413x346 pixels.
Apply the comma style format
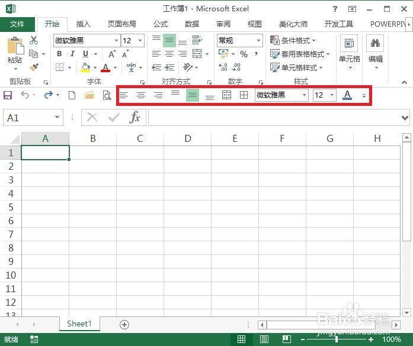pos(256,54)
